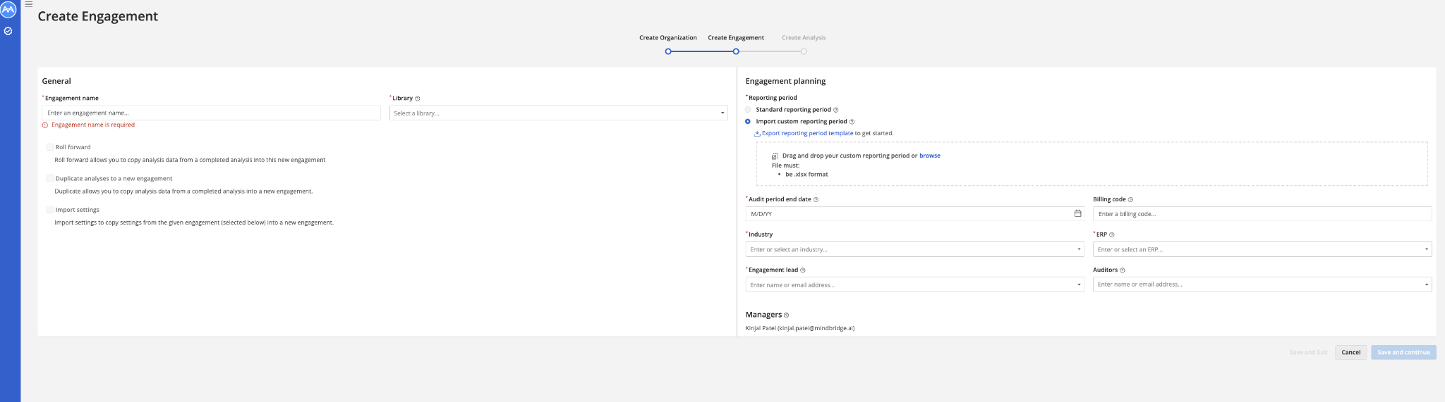Click the drag-and-drop upload file icon
1445x402 pixels.
(x=775, y=156)
